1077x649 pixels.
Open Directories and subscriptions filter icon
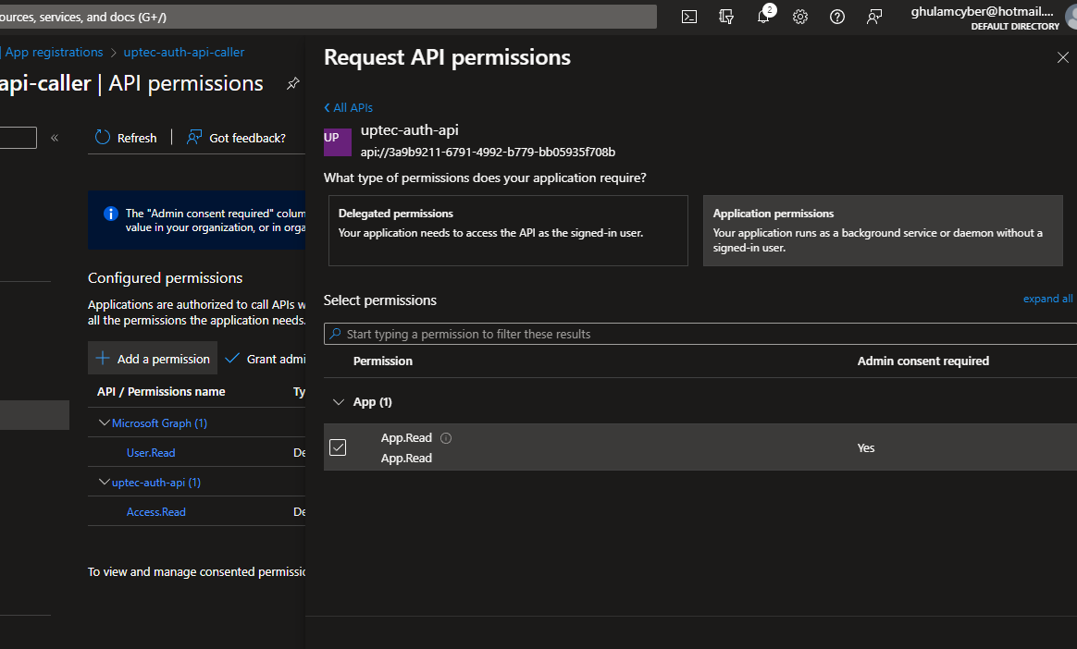726,17
